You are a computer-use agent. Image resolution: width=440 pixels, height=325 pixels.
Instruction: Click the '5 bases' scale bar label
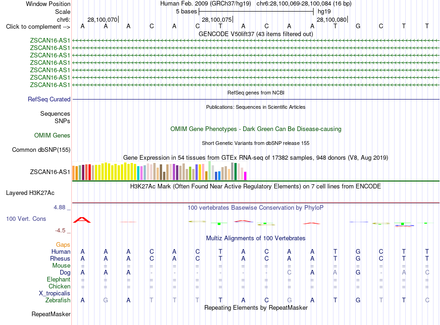[186, 12]
